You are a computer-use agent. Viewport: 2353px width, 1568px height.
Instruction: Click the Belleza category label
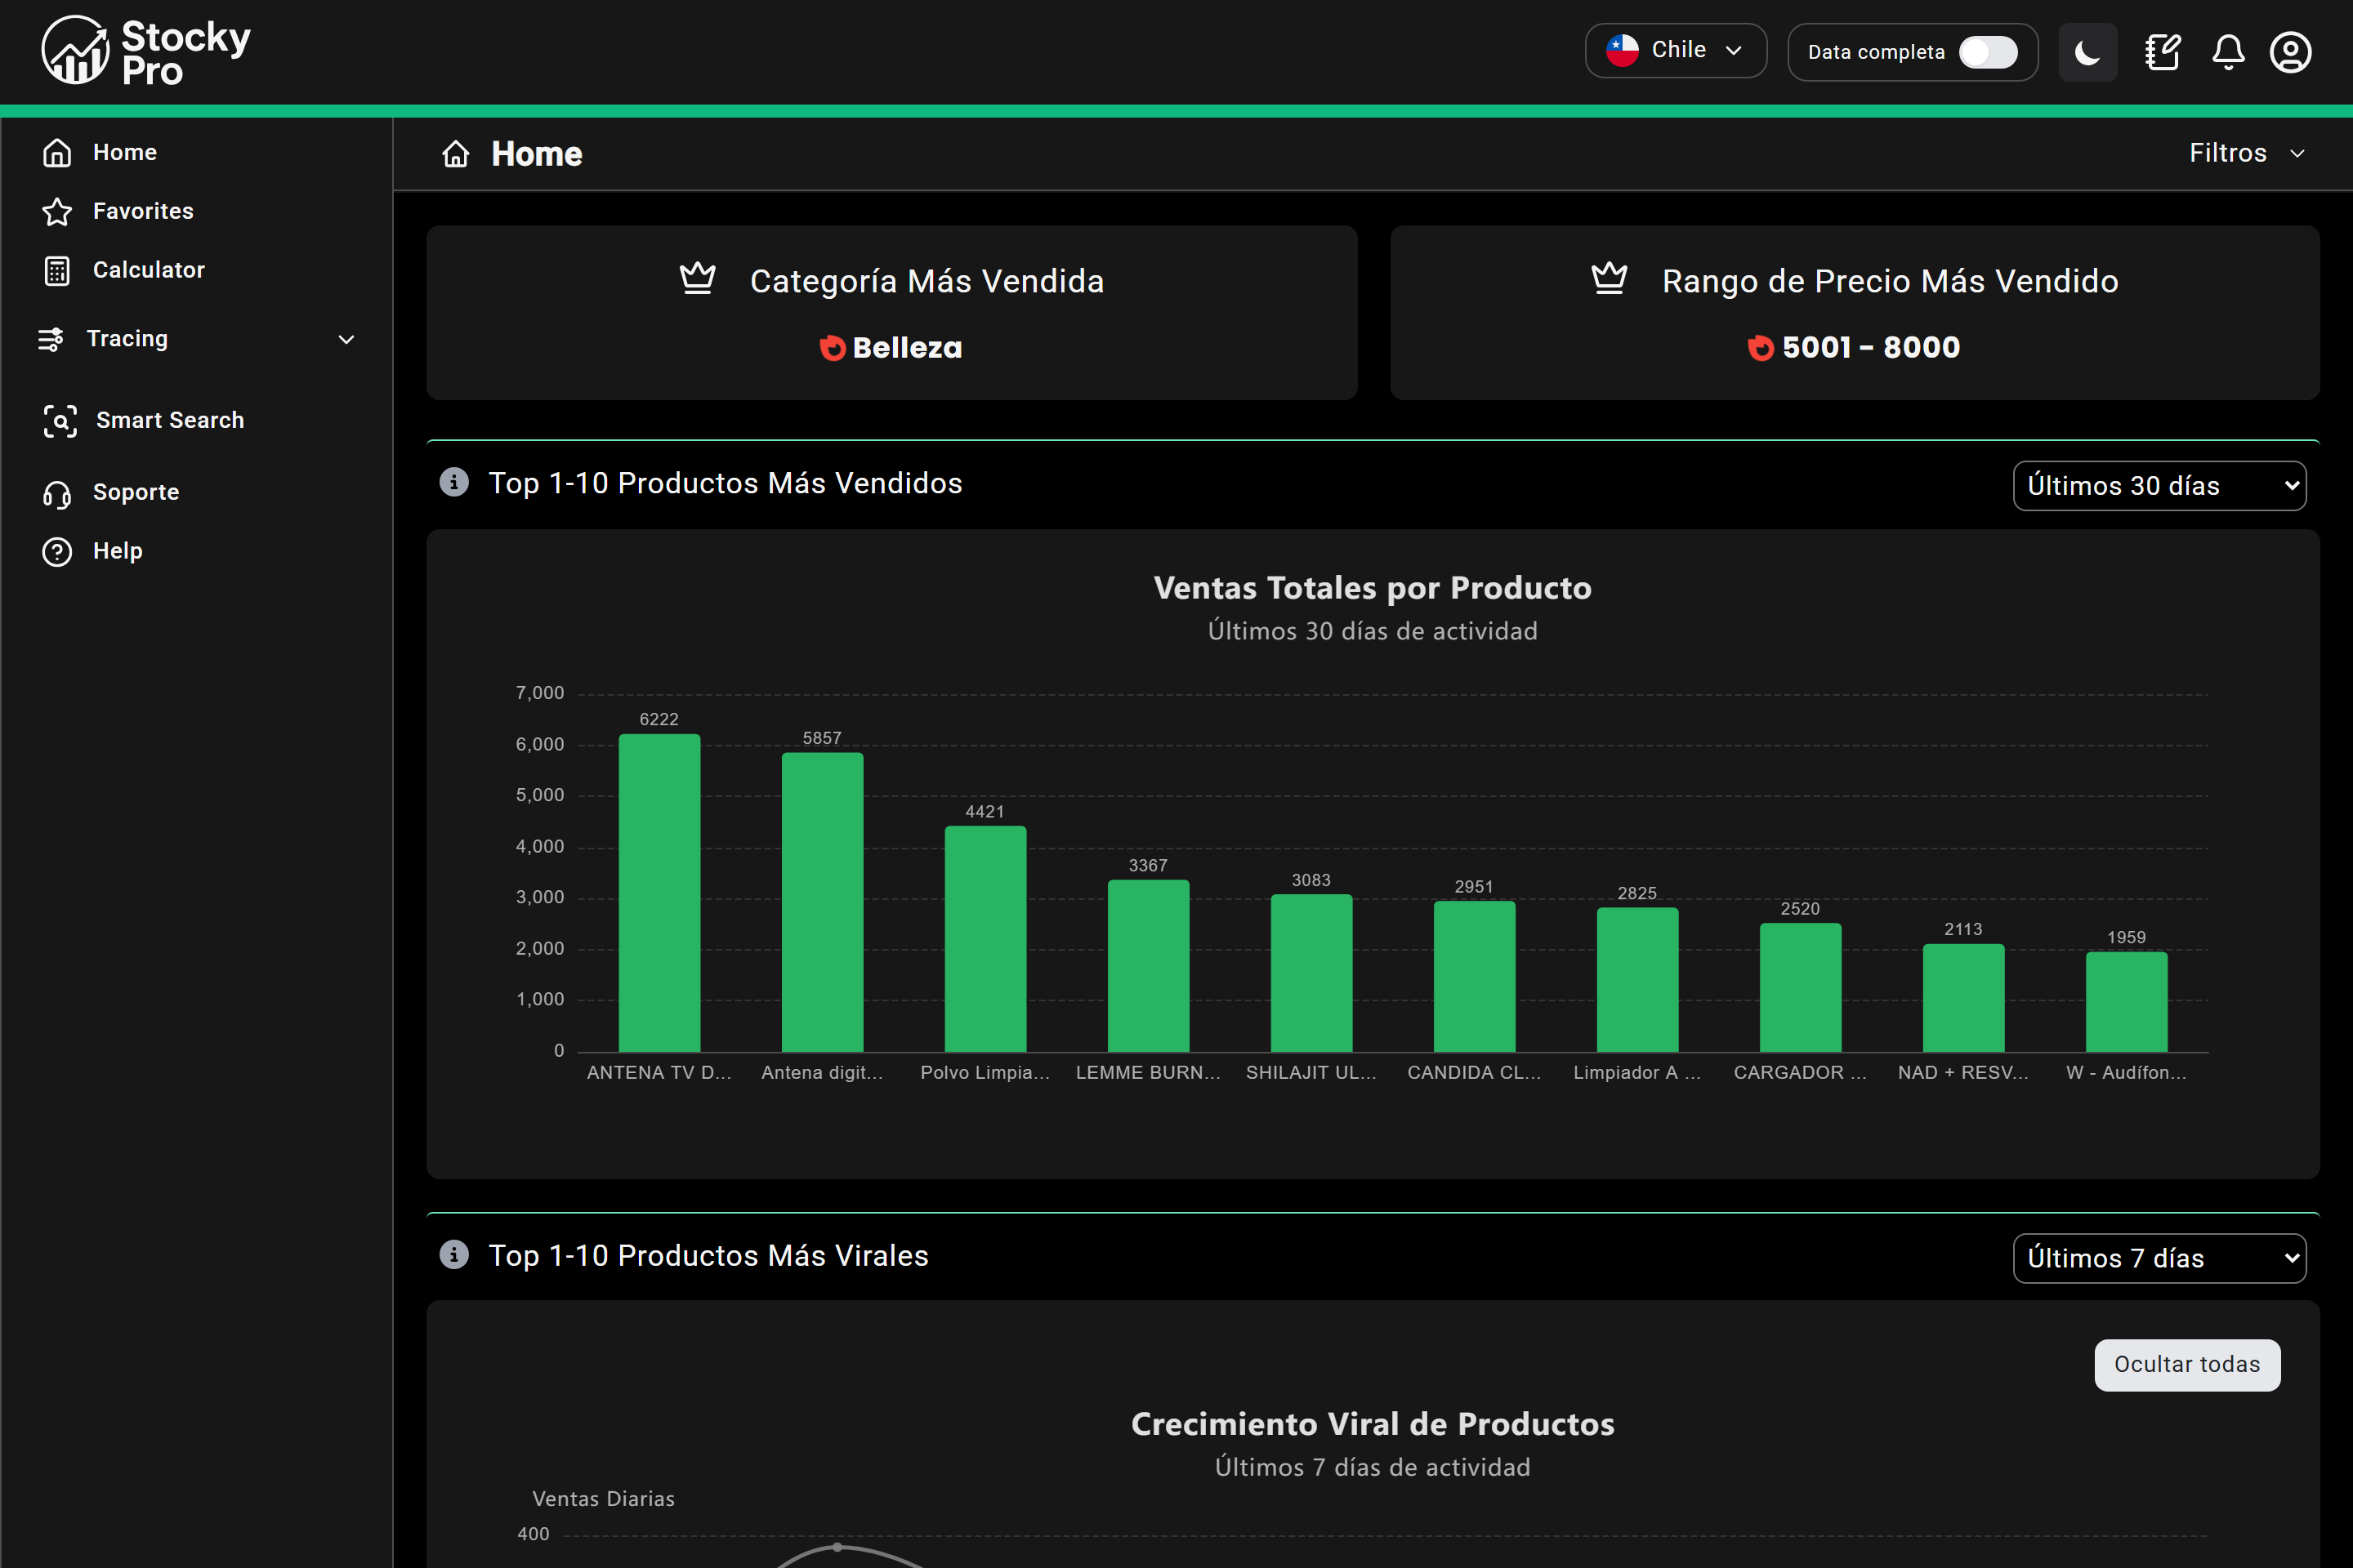coord(908,348)
